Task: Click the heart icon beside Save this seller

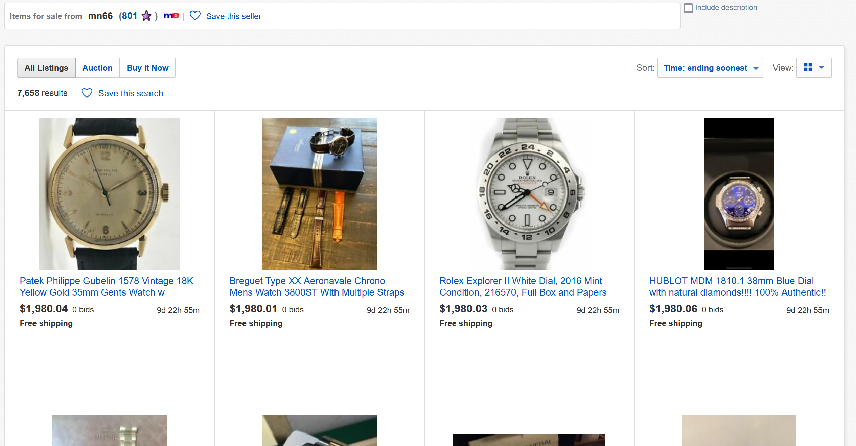Action: pos(195,16)
